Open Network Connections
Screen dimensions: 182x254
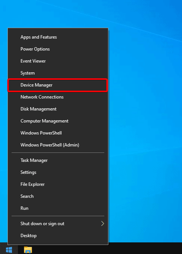[58, 97]
